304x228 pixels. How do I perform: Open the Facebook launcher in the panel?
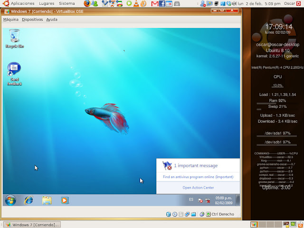(x=162, y=3)
